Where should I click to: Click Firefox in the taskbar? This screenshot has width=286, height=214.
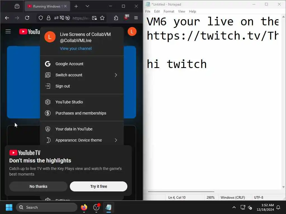84,207
